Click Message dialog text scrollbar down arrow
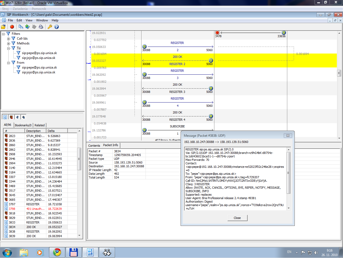This screenshot has width=343, height=258. pos(289,208)
